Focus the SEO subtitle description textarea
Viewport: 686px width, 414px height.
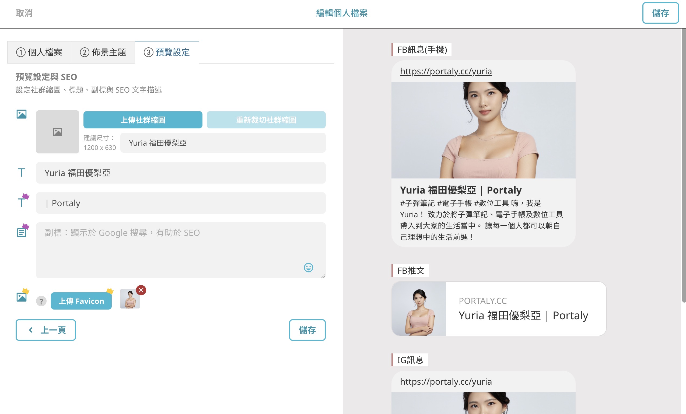click(x=181, y=250)
